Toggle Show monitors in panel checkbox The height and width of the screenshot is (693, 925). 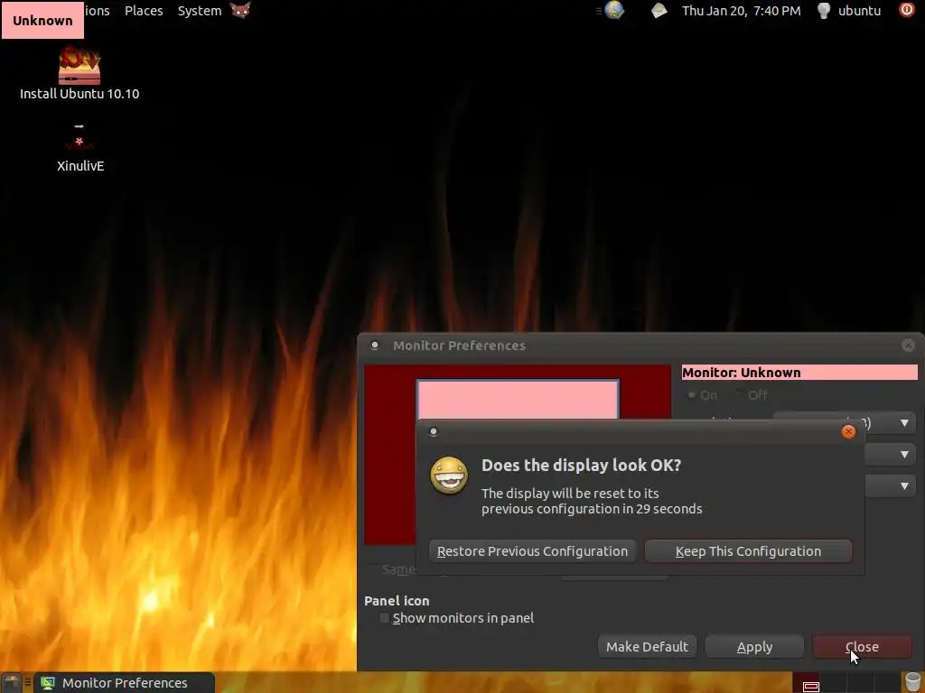coord(384,617)
